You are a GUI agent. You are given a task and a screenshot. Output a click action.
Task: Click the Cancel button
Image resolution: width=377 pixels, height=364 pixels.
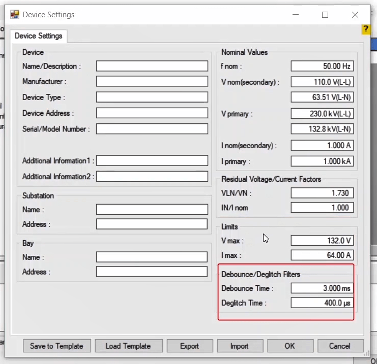(340, 346)
